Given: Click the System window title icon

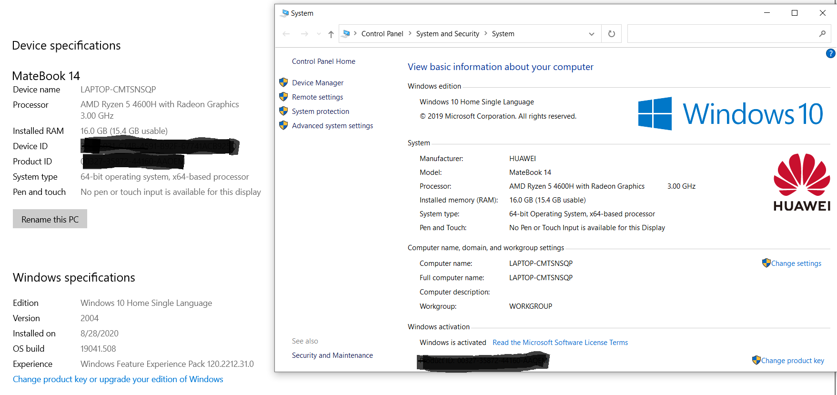Looking at the screenshot, I should 285,13.
